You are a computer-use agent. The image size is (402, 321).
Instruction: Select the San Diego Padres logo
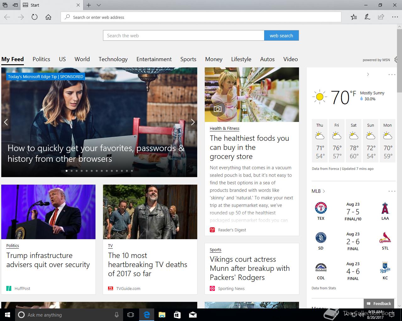point(321,238)
